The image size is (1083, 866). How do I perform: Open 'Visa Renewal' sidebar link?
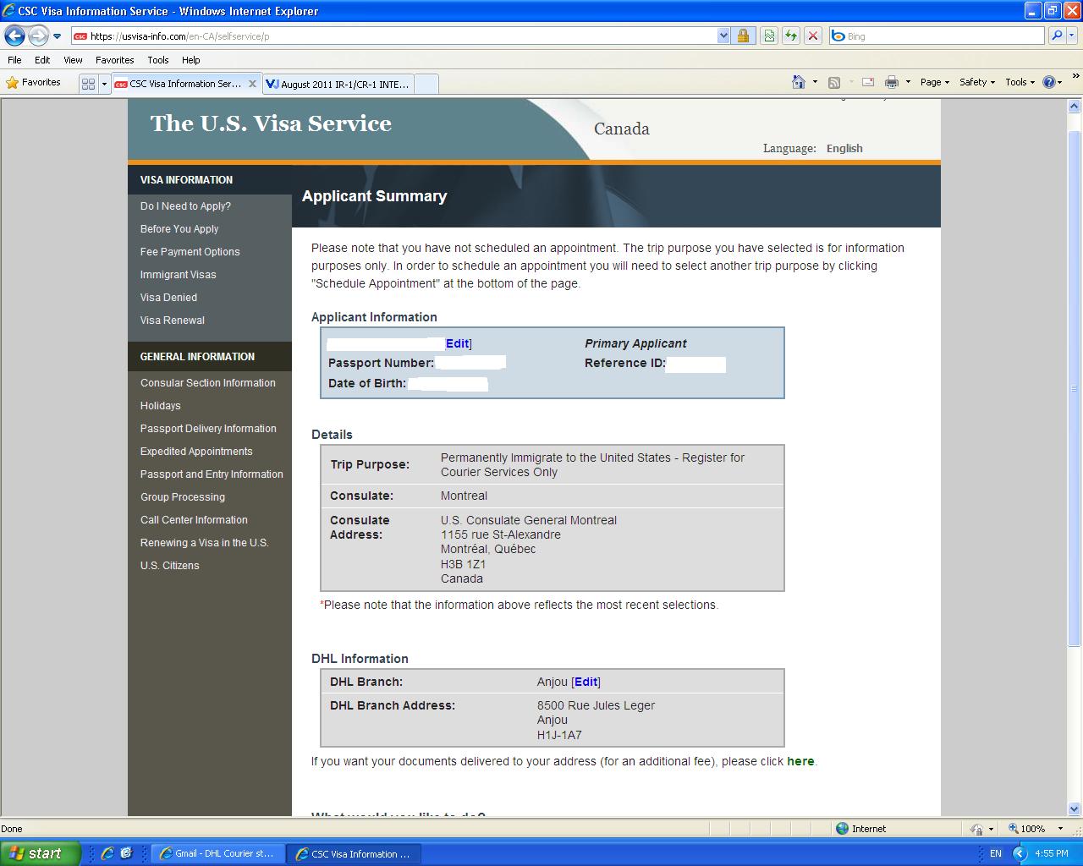173,321
